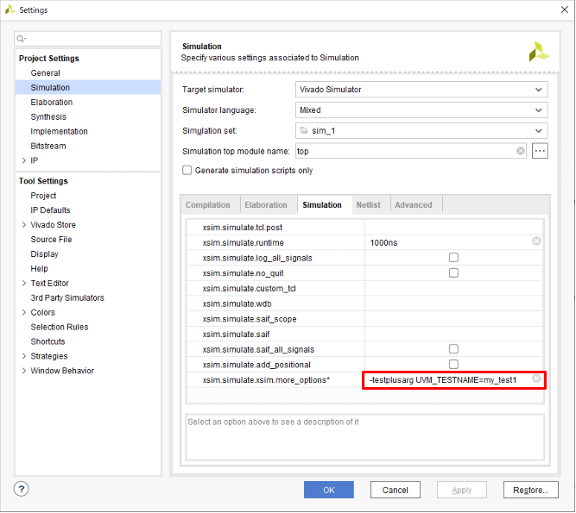Select Implementation in Project Settings

pyautogui.click(x=59, y=132)
